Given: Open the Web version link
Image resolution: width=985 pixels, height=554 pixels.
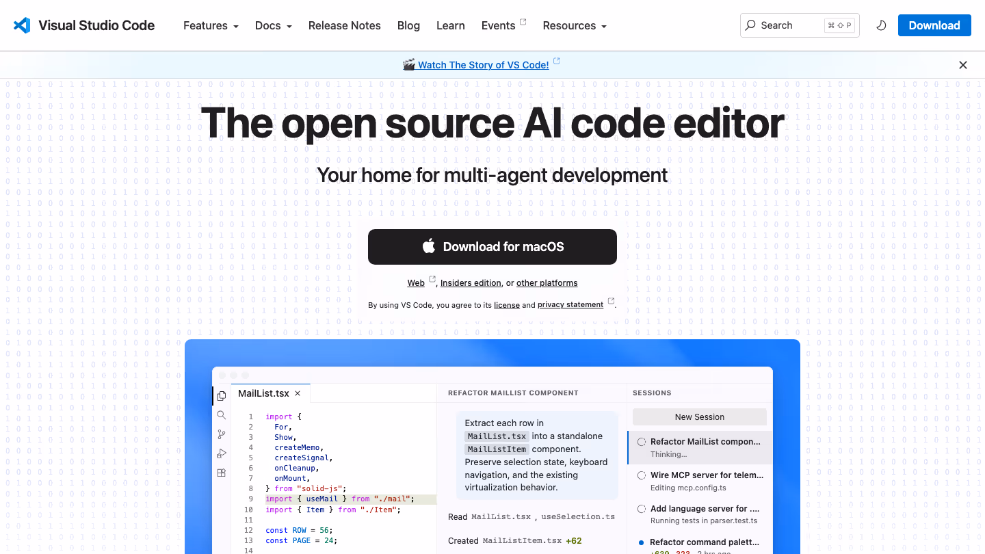Looking at the screenshot, I should click(x=416, y=283).
